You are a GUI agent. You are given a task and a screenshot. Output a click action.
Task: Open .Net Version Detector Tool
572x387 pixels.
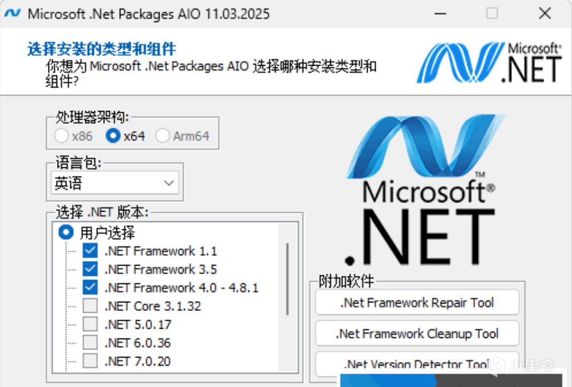point(417,364)
